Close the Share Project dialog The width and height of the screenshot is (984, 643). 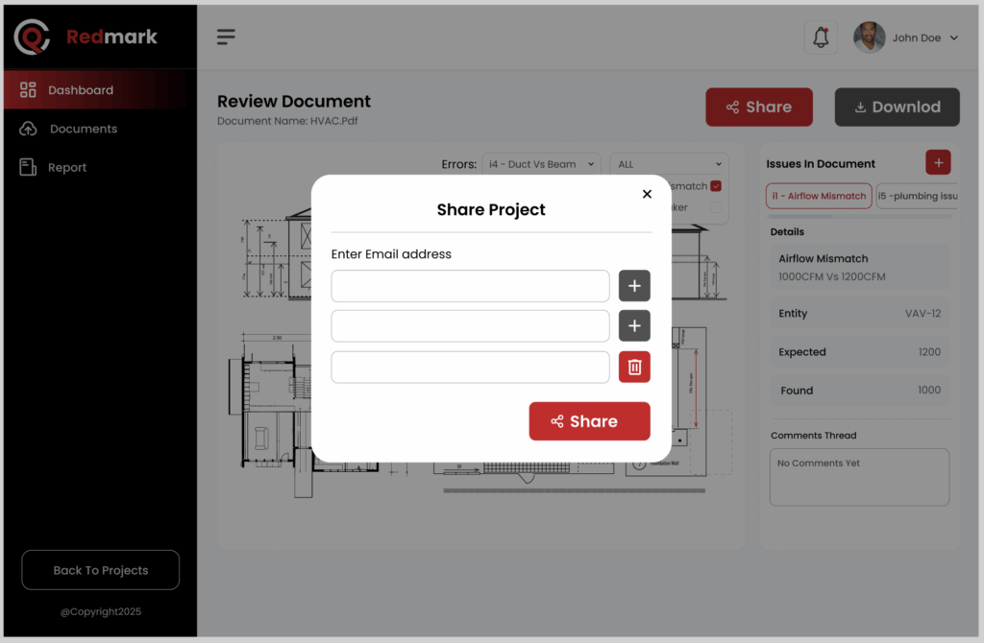[647, 194]
